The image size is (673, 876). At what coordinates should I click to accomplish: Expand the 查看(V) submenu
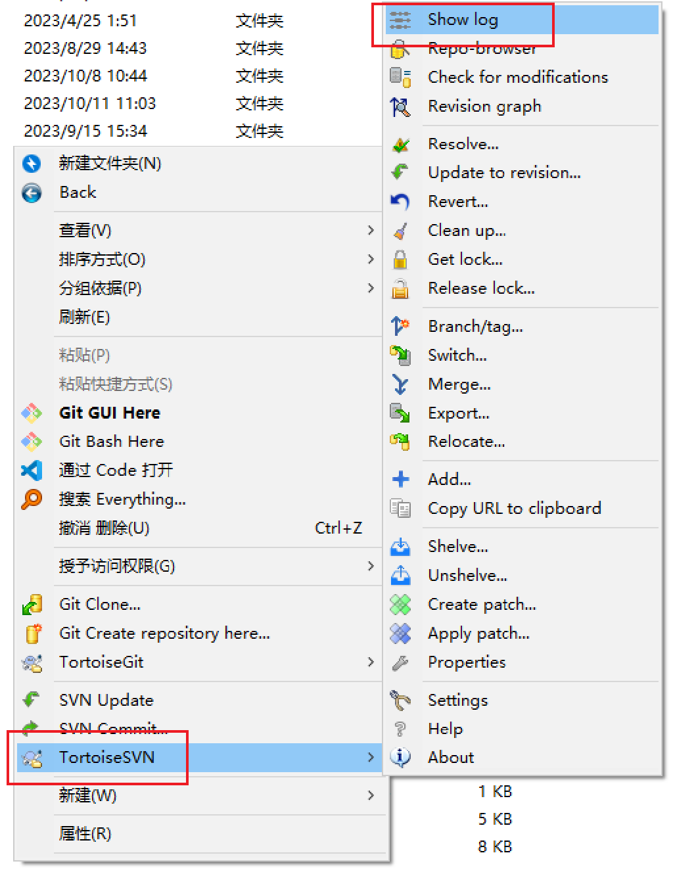(371, 231)
